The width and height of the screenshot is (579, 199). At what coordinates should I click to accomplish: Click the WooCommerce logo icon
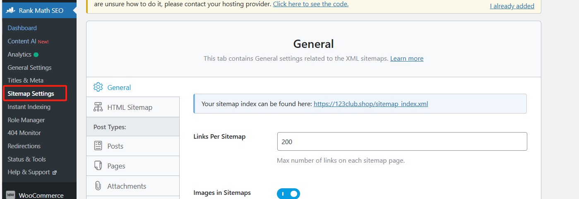pos(11,195)
